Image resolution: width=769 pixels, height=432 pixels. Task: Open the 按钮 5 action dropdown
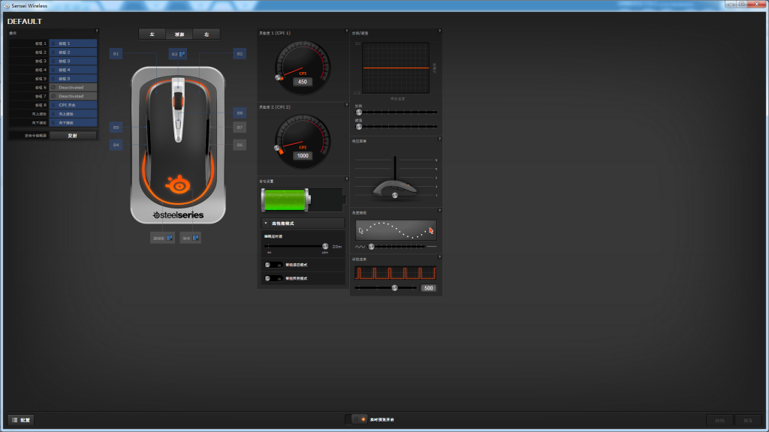73,78
